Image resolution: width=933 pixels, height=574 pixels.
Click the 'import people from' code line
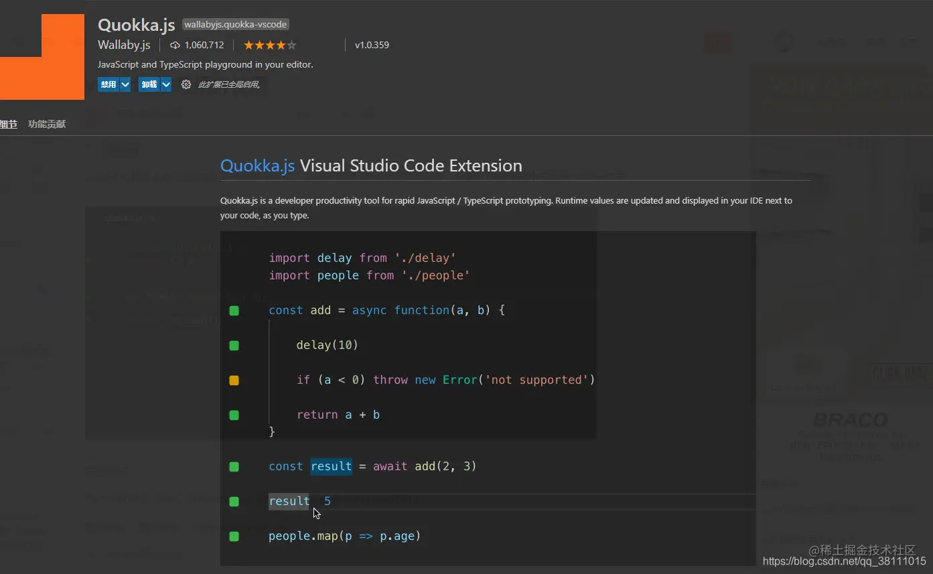369,275
